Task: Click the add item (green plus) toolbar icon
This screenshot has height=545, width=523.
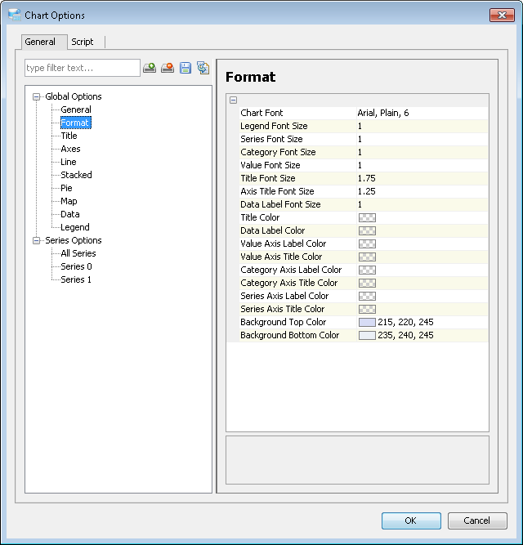Action: click(x=150, y=68)
